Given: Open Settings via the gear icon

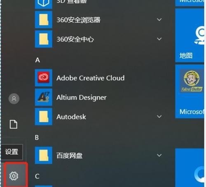Looking at the screenshot, I should (x=14, y=176).
